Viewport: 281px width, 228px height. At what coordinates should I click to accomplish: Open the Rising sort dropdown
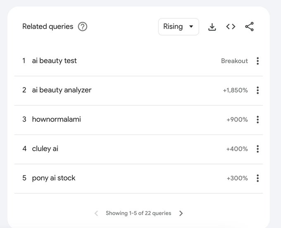[x=179, y=27]
